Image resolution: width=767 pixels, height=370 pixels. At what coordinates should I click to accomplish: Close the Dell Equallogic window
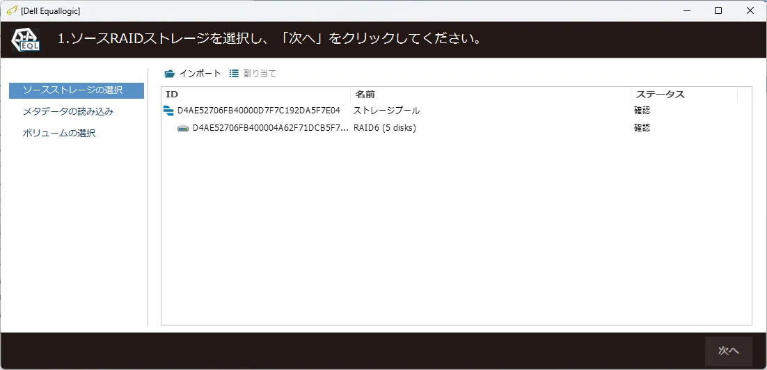point(750,10)
